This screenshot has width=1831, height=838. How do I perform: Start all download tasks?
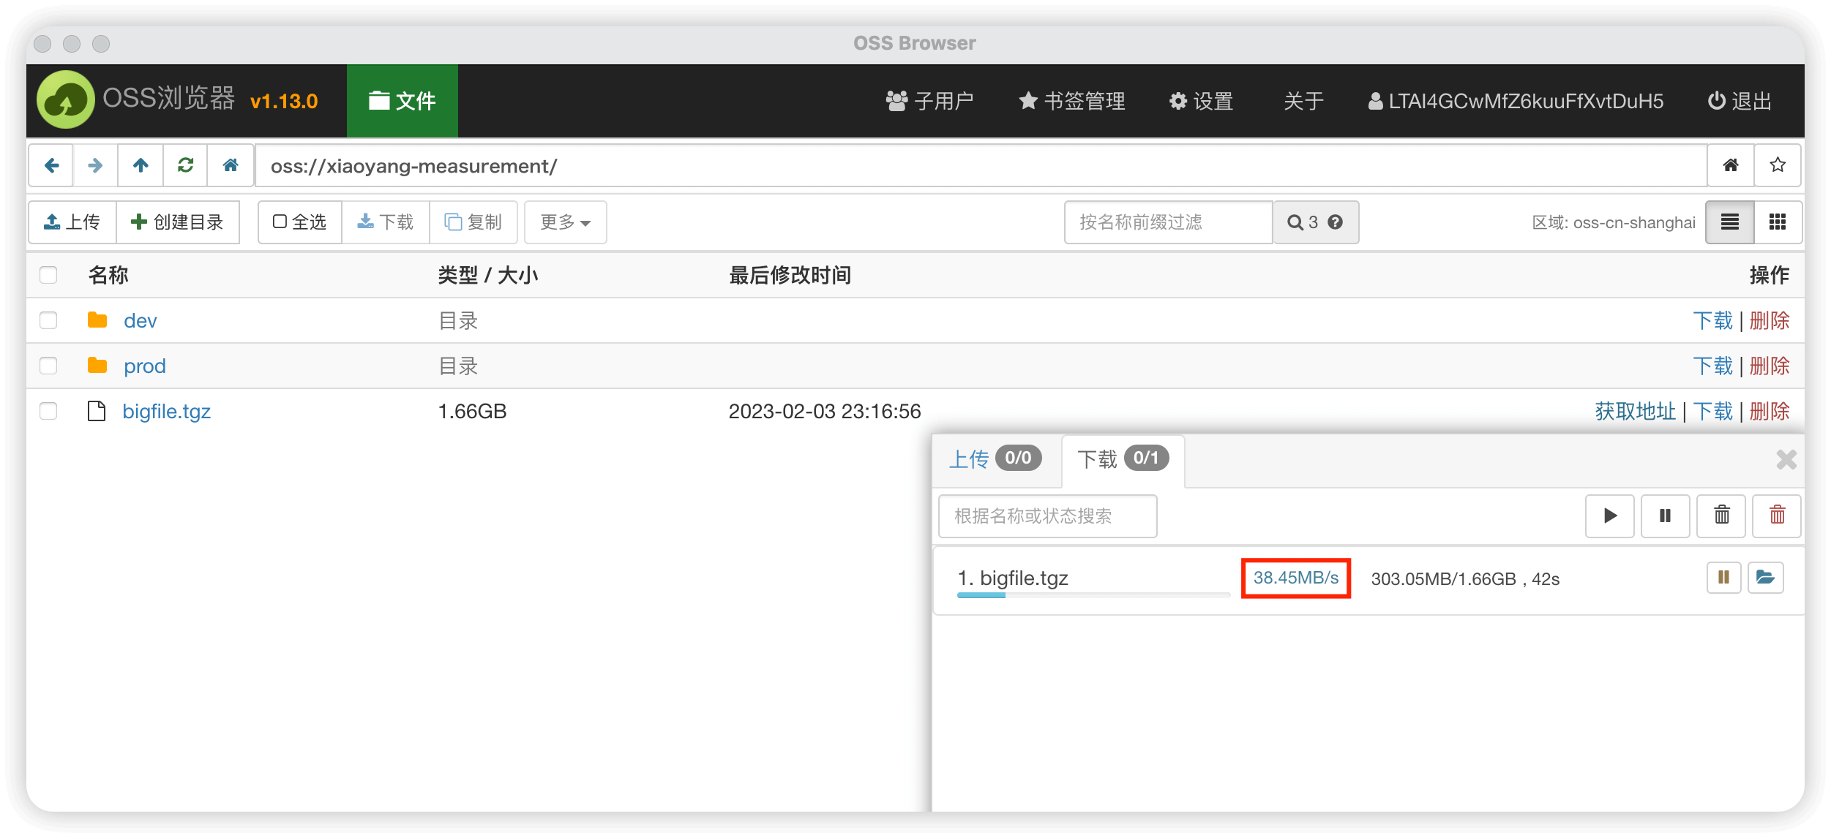[x=1610, y=516]
